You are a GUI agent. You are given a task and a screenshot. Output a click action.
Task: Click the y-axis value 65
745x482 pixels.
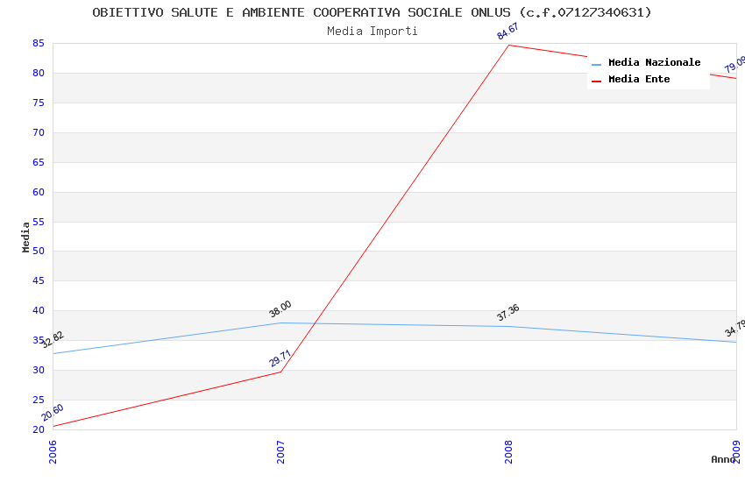click(x=39, y=162)
